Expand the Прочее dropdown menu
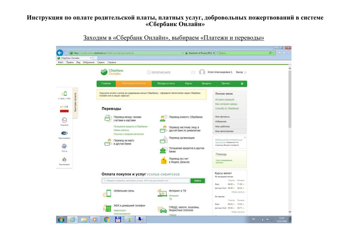The height and width of the screenshot is (240, 339). tap(226, 83)
